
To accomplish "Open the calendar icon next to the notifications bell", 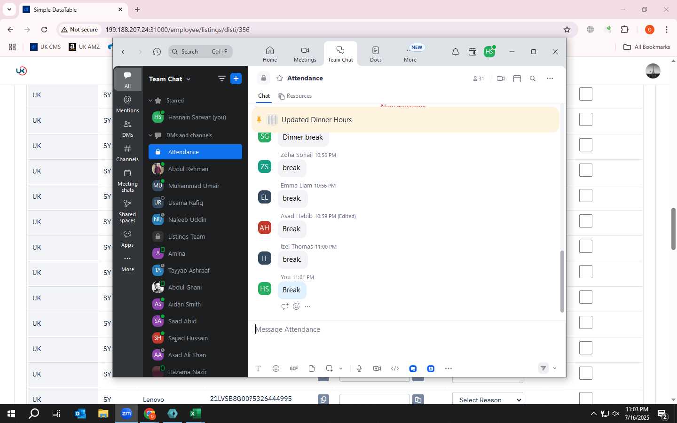I will (x=472, y=52).
